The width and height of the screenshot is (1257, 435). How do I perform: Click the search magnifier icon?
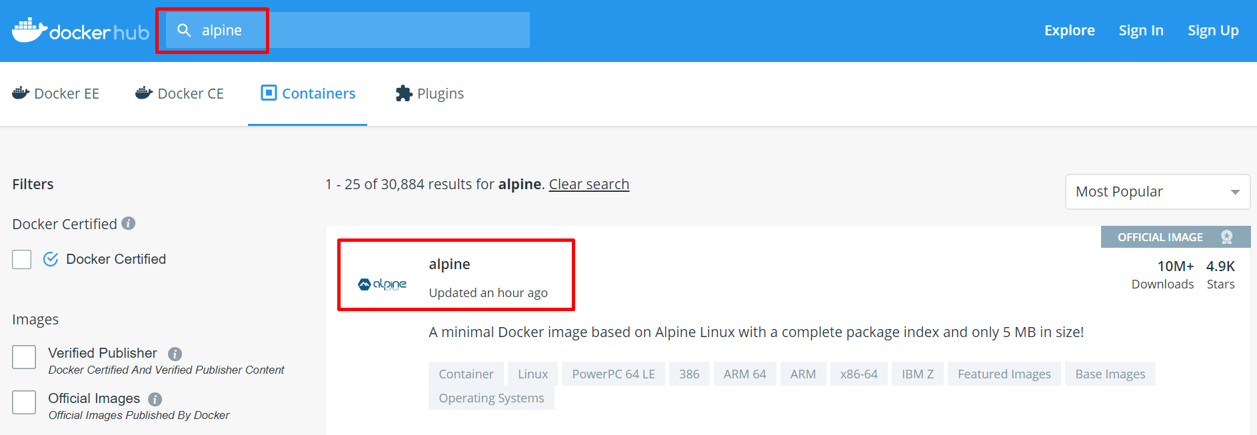184,30
